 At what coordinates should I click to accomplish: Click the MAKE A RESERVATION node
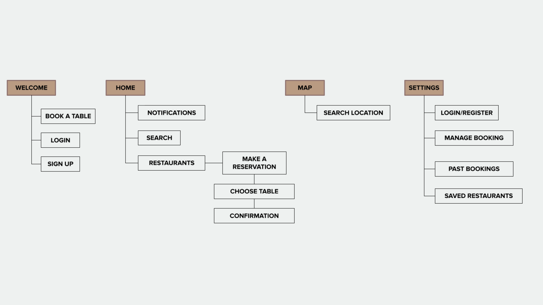click(254, 163)
